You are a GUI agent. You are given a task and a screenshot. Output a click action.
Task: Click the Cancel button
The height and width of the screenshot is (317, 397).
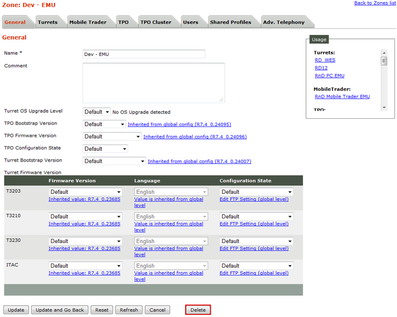pyautogui.click(x=158, y=310)
